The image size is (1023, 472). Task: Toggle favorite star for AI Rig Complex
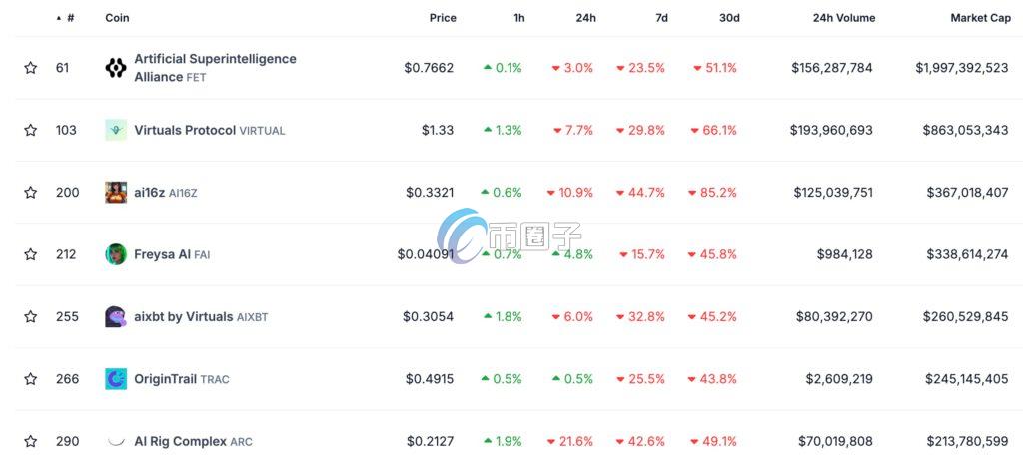pyautogui.click(x=31, y=441)
